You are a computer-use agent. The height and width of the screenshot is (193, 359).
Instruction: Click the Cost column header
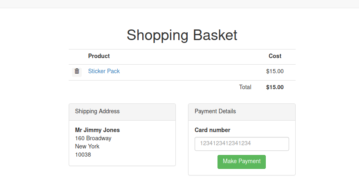tap(275, 56)
